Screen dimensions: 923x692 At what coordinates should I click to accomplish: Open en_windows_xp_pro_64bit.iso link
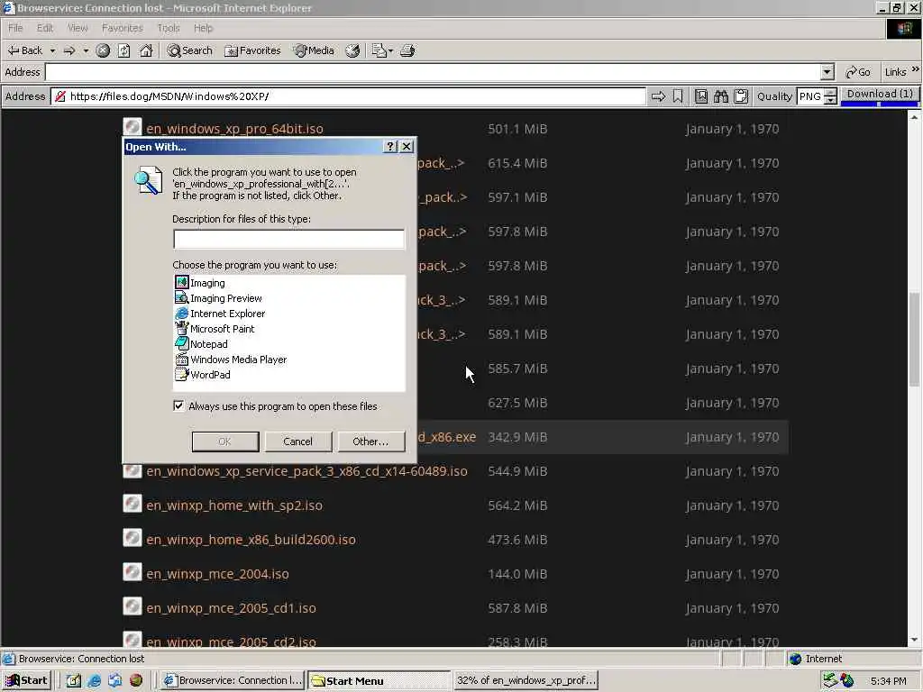[235, 129]
